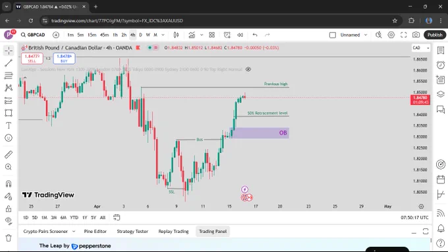Open the watchlist panel
The height and width of the screenshot is (252, 448).
[441, 50]
